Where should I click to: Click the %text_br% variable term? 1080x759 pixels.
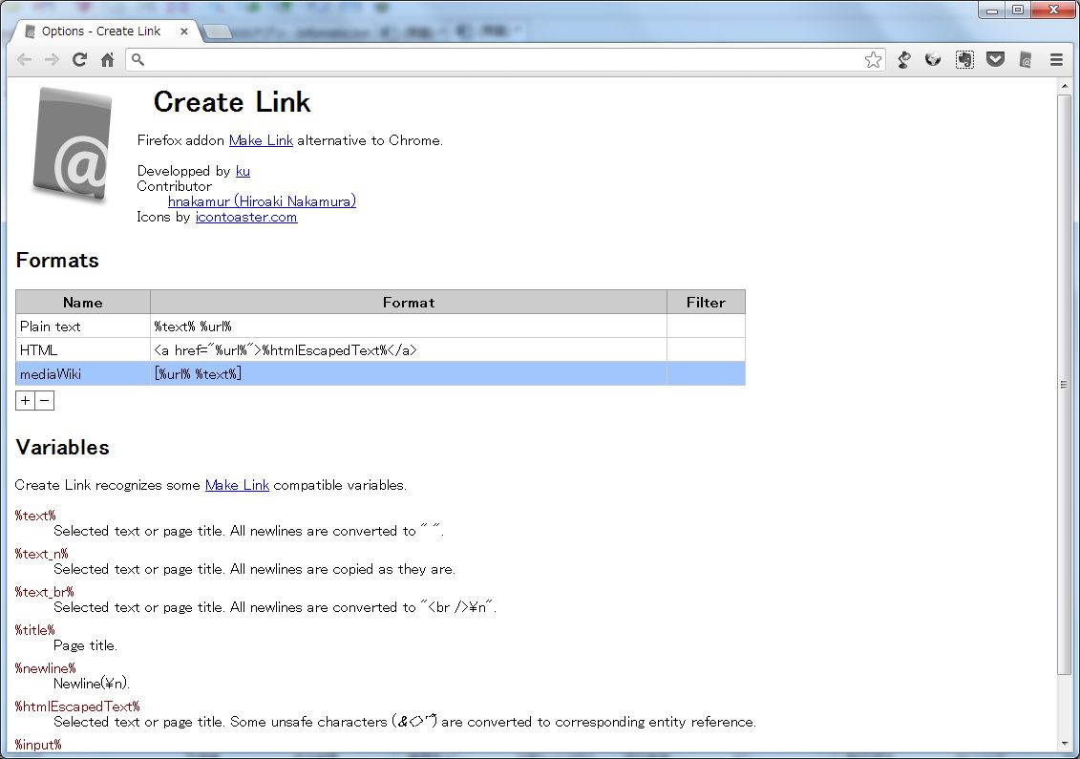44,592
